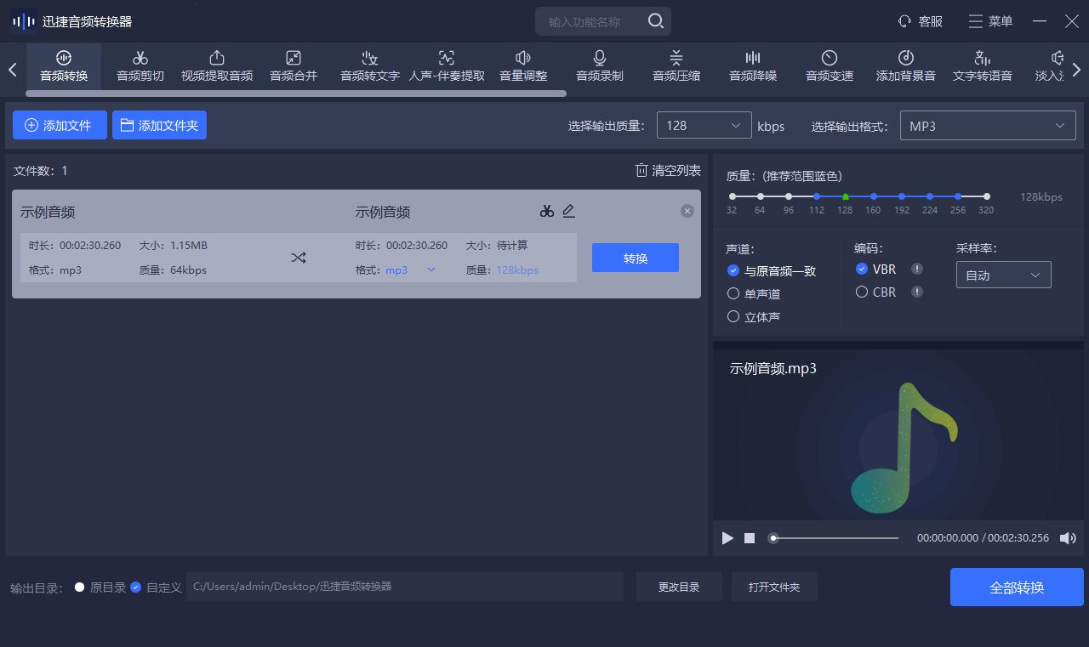1089x647 pixels.
Task: Open the 音频剪切 audio cutting tool
Action: [140, 66]
